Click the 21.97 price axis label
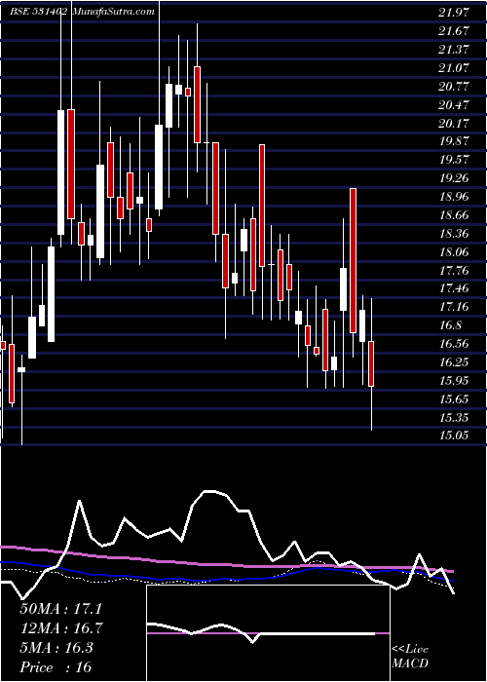 (x=454, y=13)
